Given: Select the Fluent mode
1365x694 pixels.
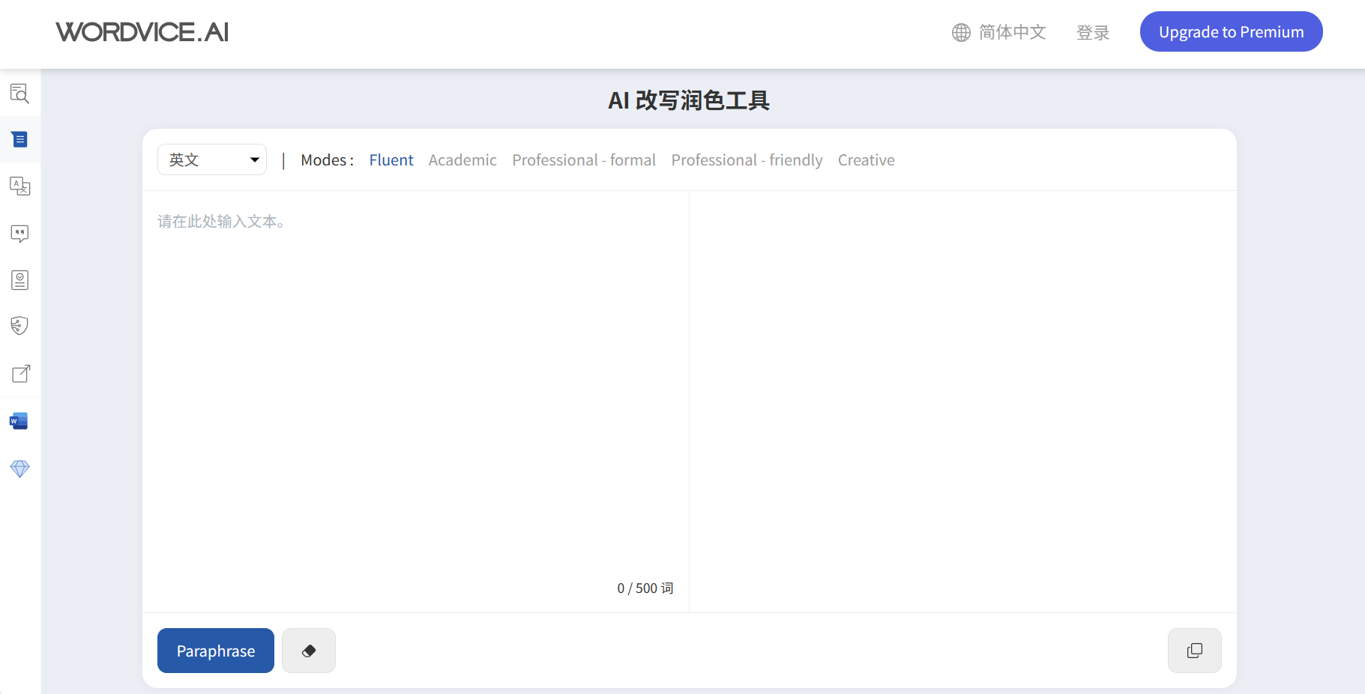Looking at the screenshot, I should [x=391, y=160].
